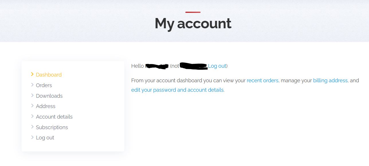The image size is (369, 166).
Task: Click the Log out link near greeting
Action: tap(217, 66)
